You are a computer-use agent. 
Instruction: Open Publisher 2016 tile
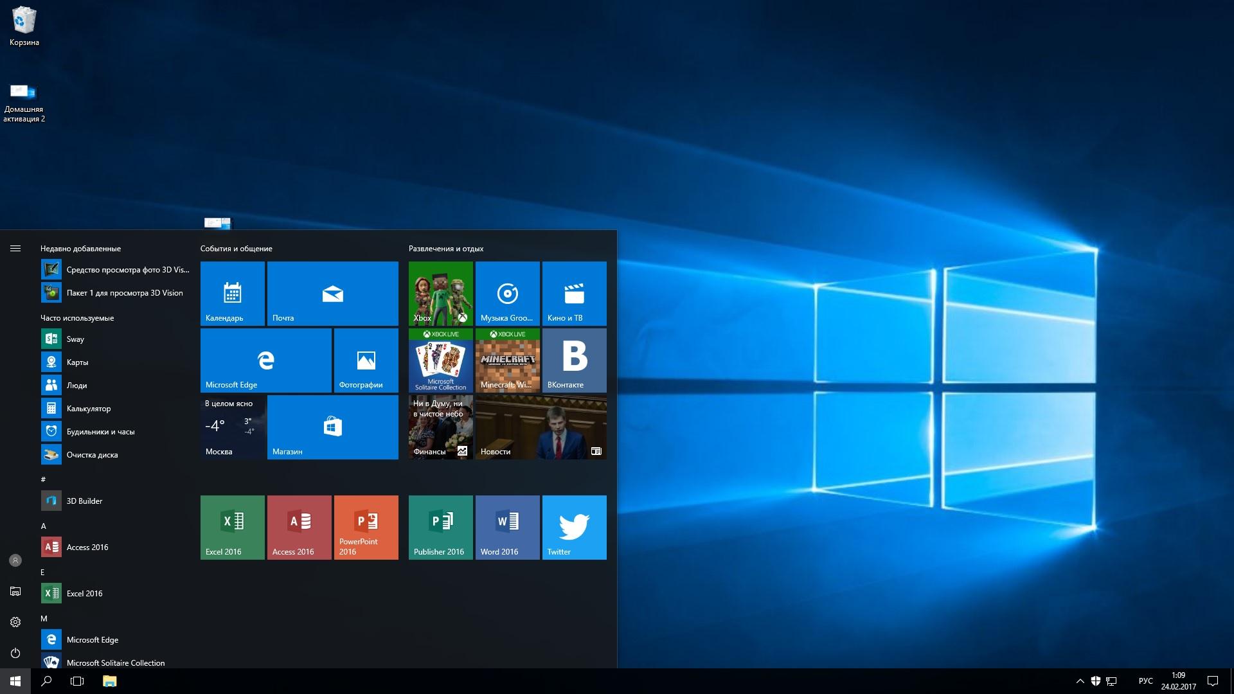point(440,526)
